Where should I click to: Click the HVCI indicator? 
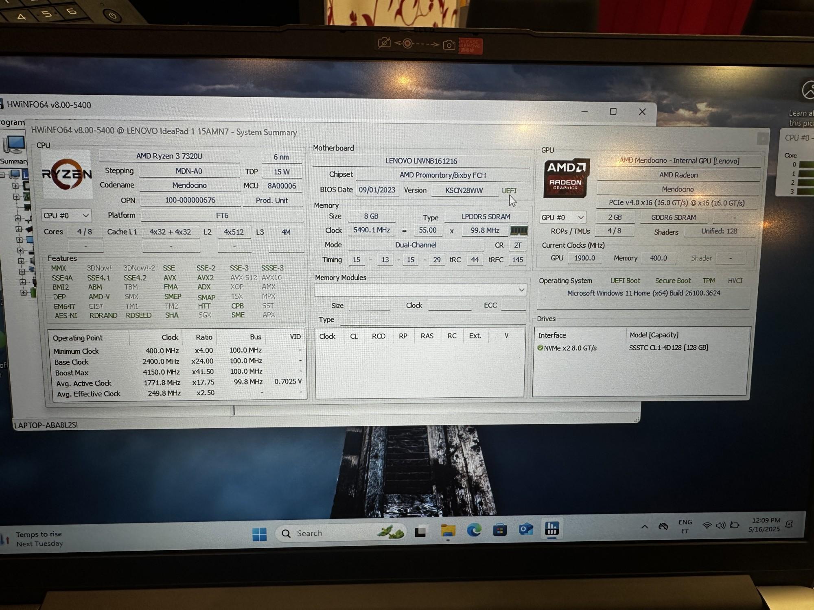coord(735,281)
